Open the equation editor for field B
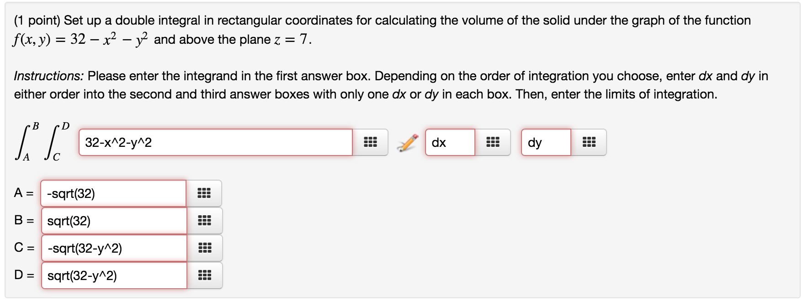This screenshot has height=301, width=809. point(205,221)
